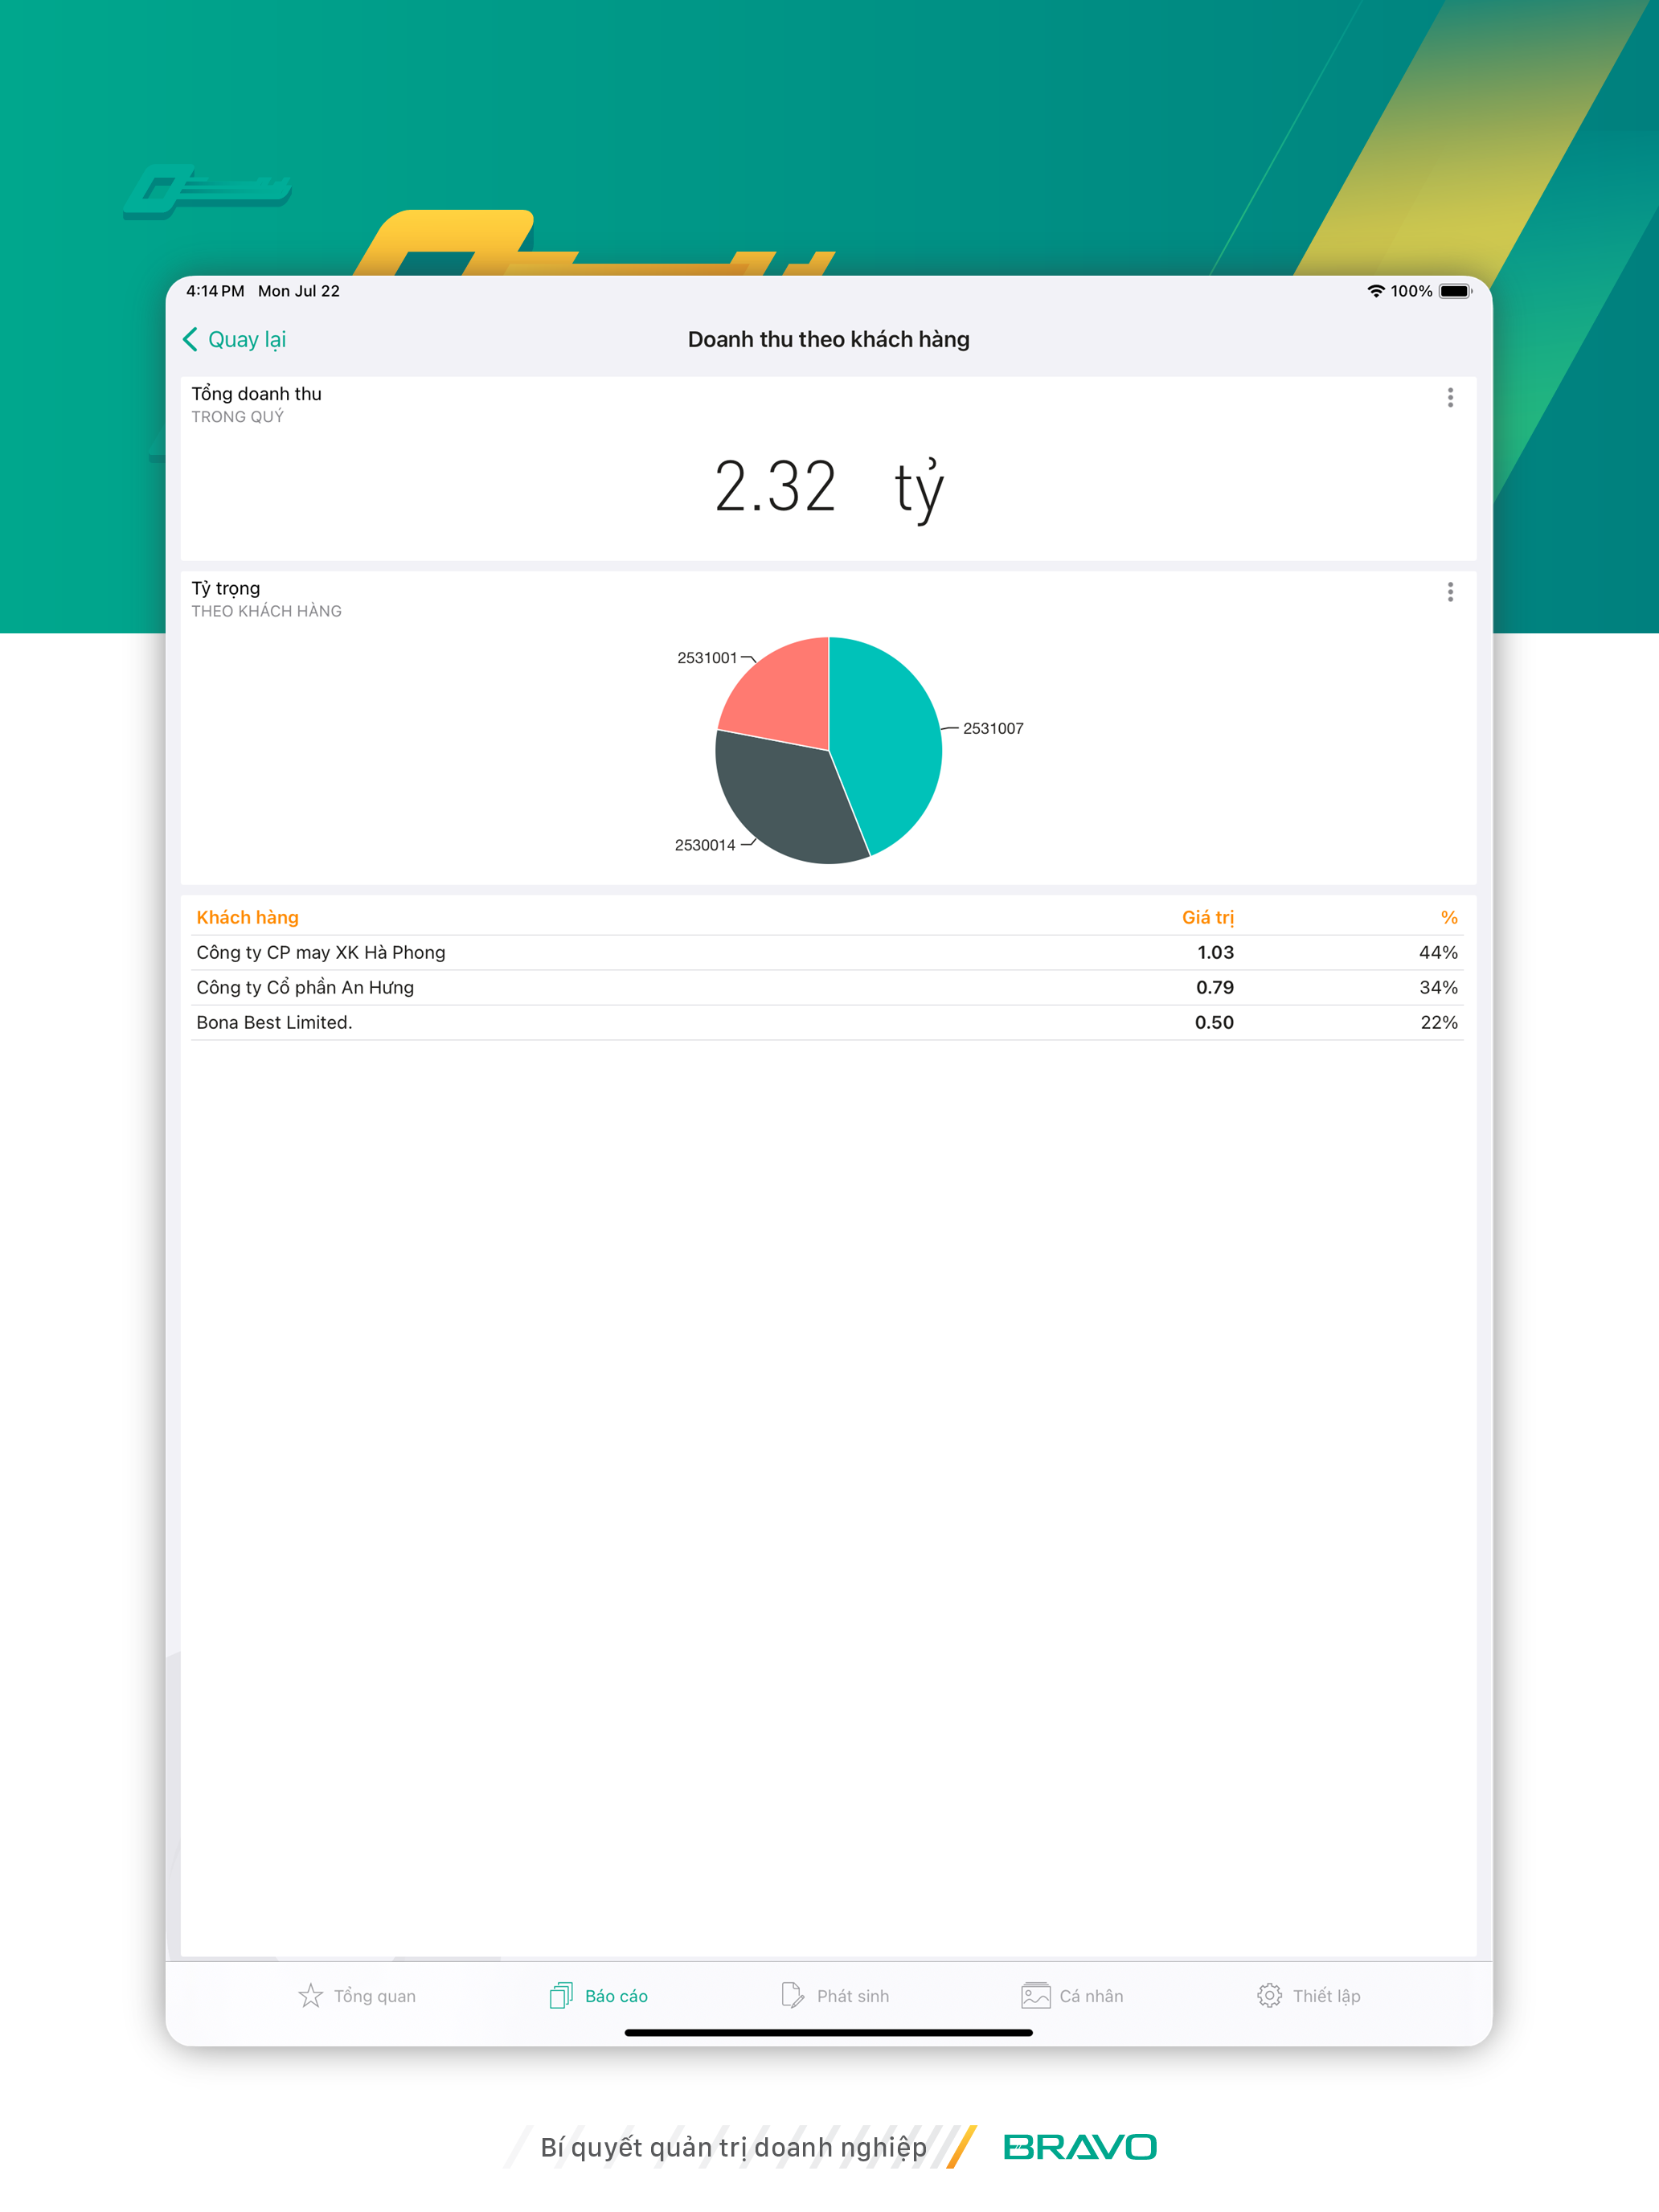The height and width of the screenshot is (2212, 1659).
Task: Tap the Tỷ trọng card title
Action: click(226, 588)
